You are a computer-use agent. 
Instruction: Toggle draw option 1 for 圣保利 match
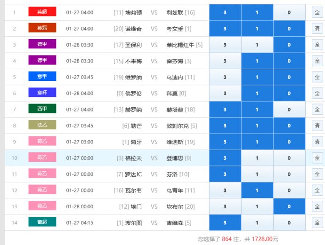(x=257, y=45)
